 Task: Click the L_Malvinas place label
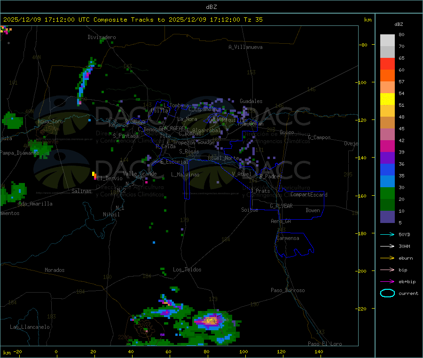[185, 175]
